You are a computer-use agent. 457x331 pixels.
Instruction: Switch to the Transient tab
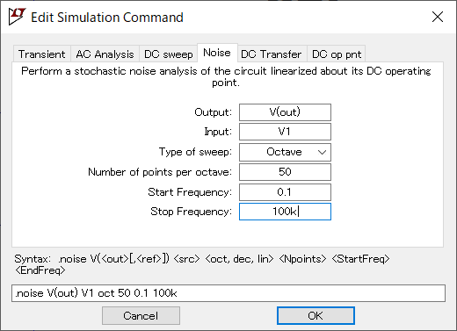click(41, 54)
